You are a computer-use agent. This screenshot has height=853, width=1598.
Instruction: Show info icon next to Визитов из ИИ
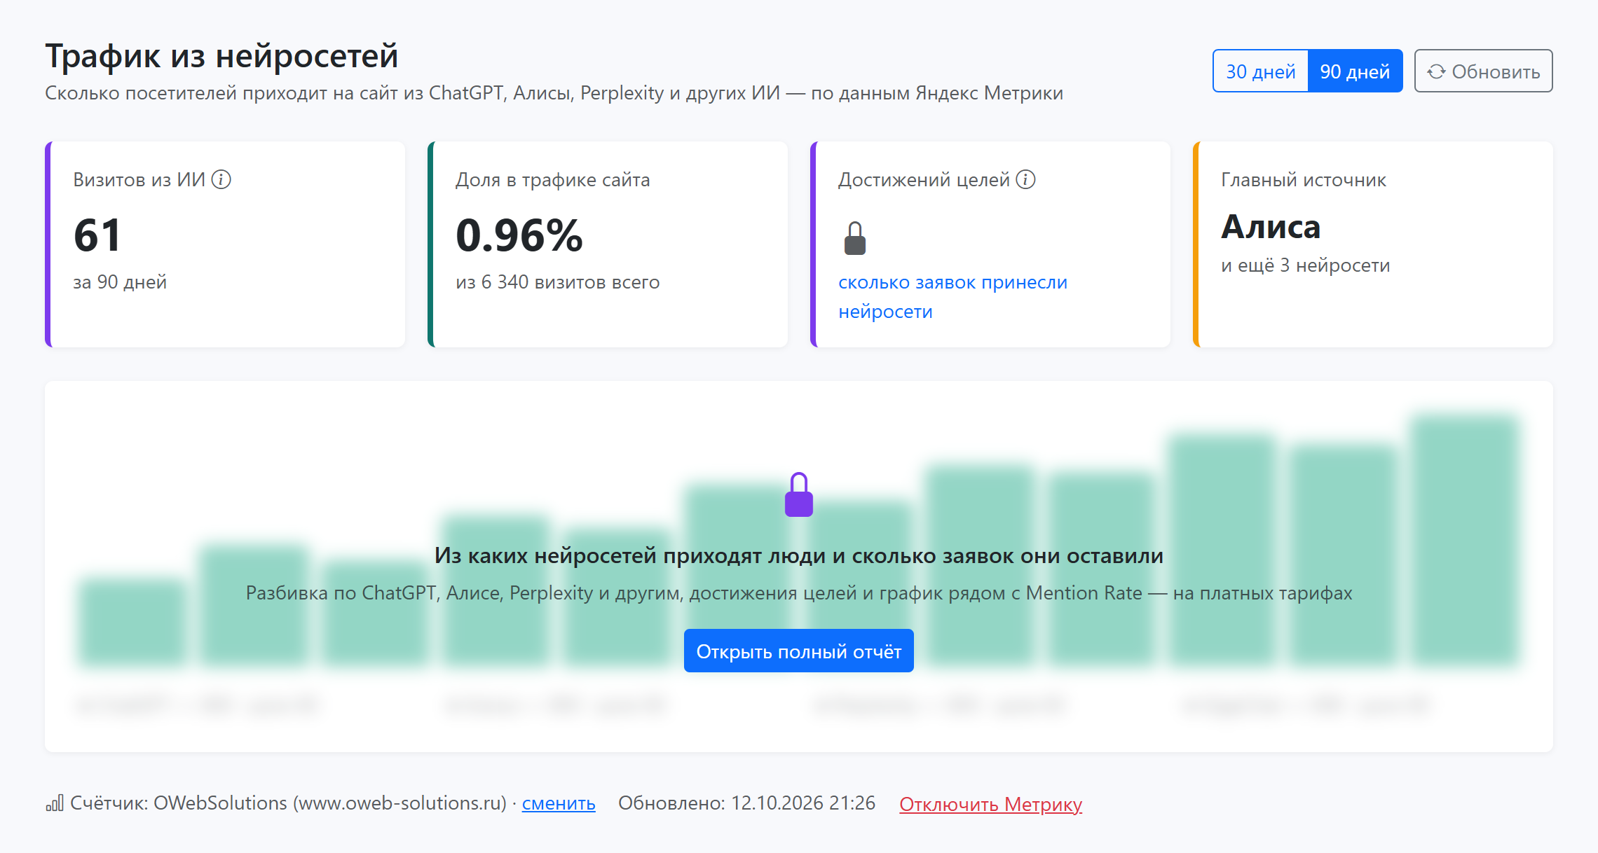(x=221, y=180)
